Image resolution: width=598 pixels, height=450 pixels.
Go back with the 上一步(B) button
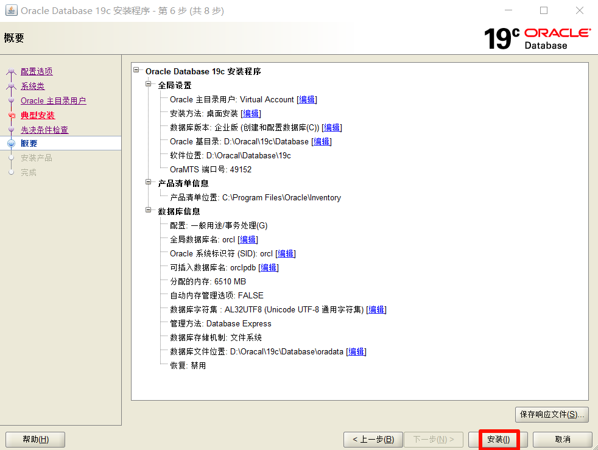(x=373, y=439)
